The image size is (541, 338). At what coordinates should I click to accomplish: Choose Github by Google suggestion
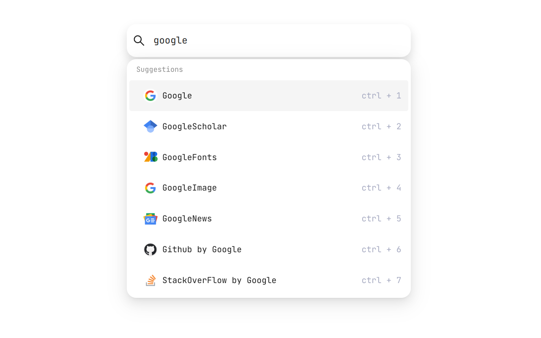tap(202, 250)
